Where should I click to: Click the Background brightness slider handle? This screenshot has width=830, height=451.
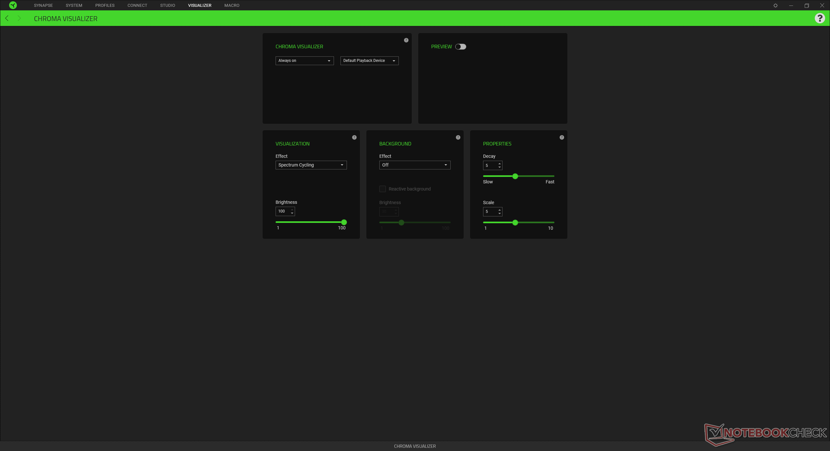pos(401,222)
